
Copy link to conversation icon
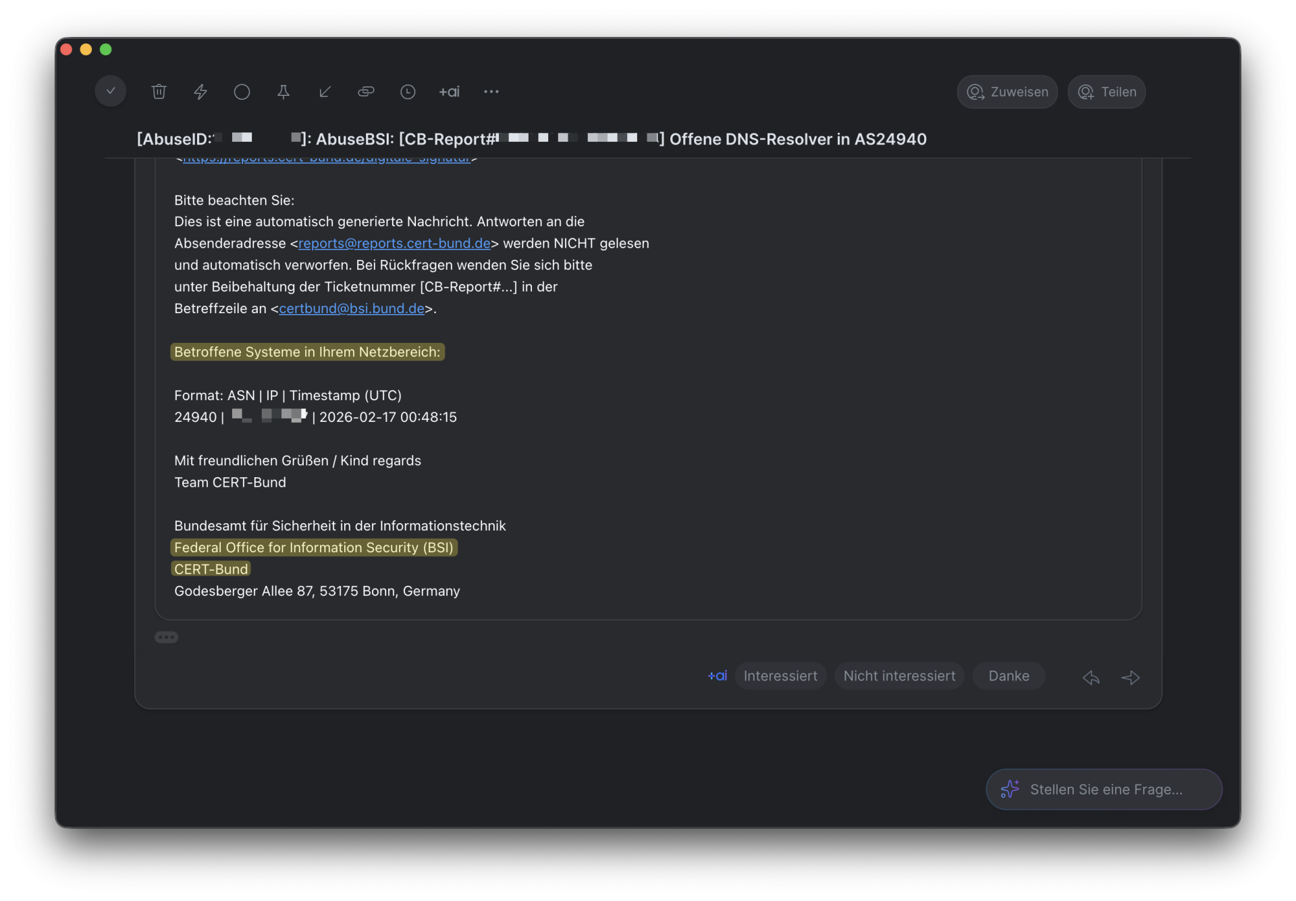click(x=366, y=92)
